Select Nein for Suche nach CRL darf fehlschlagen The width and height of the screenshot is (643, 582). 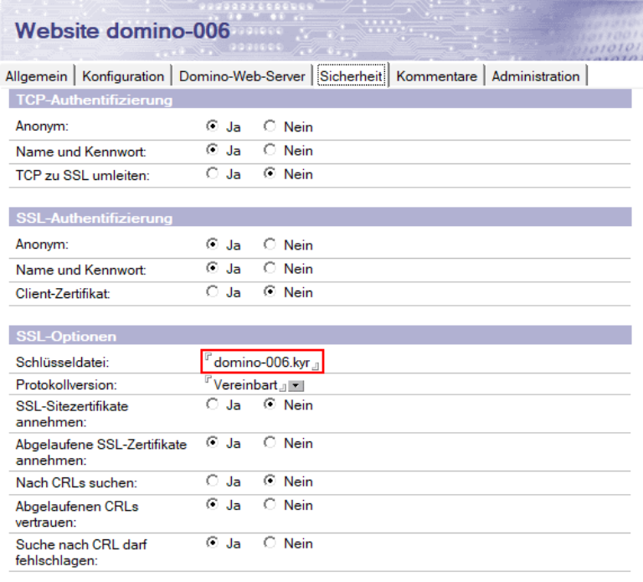270,543
